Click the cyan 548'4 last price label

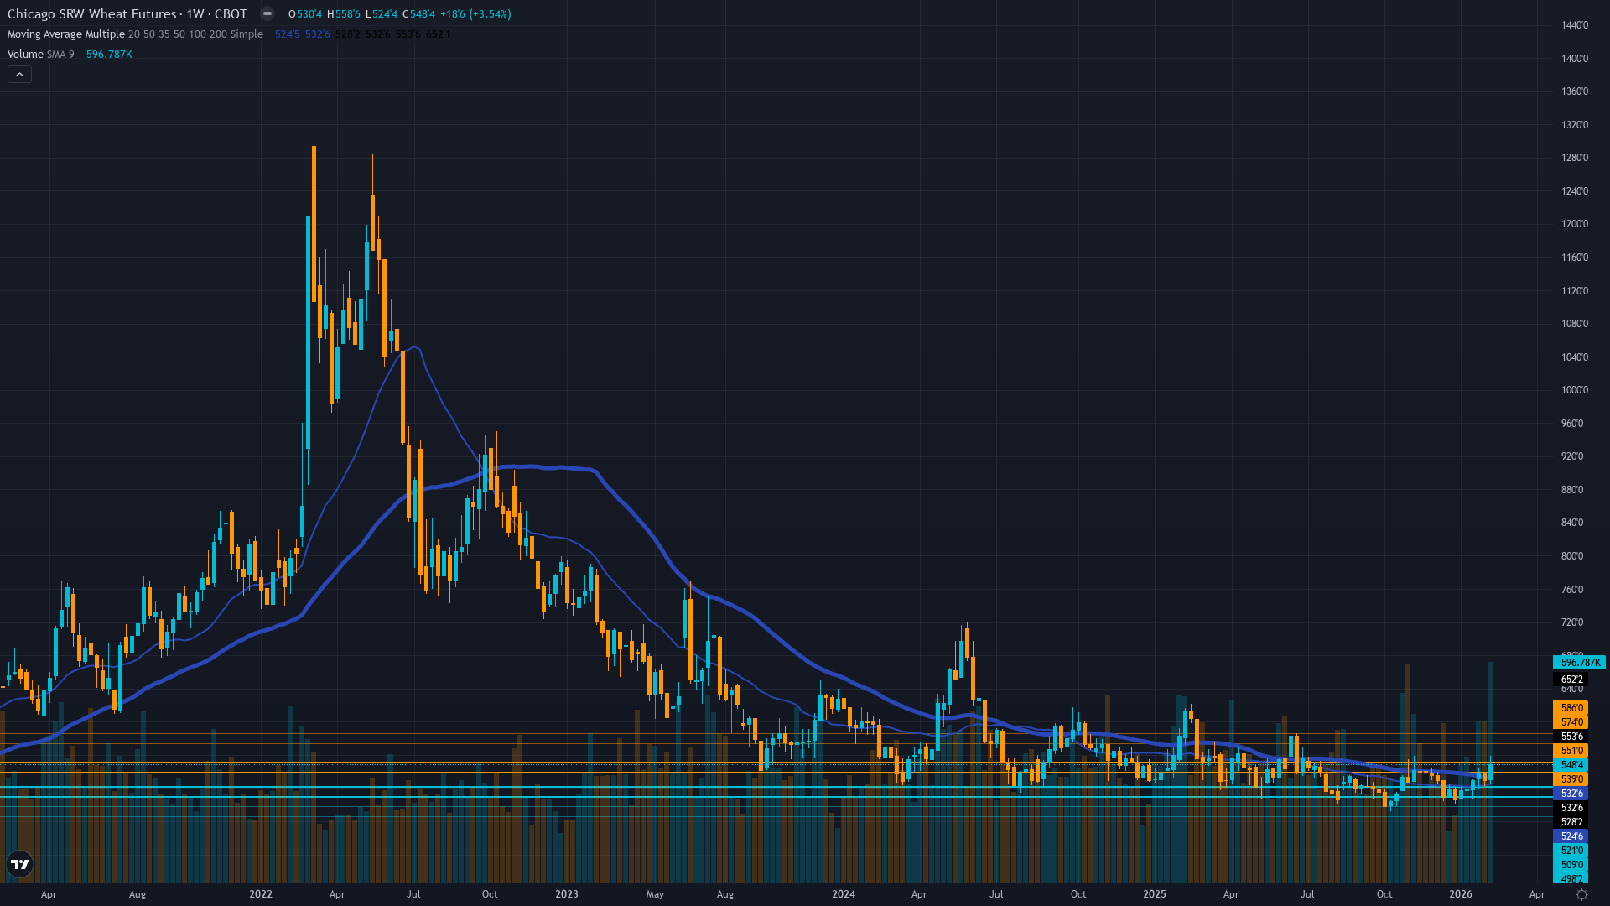click(1571, 765)
